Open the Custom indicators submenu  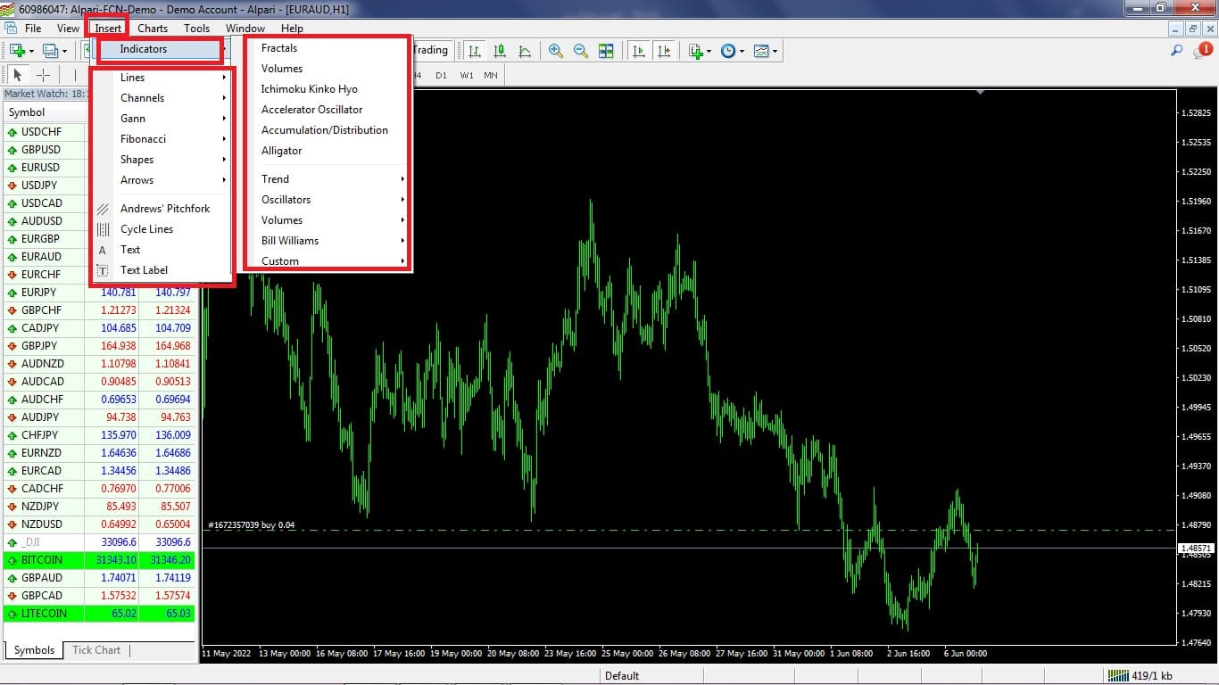(327, 260)
